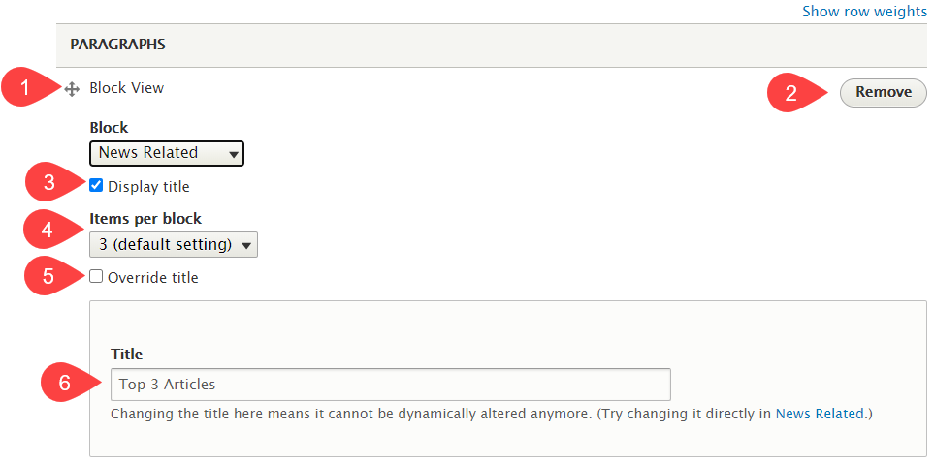Enable the Override title checkbox
The height and width of the screenshot is (463, 934).
96,277
